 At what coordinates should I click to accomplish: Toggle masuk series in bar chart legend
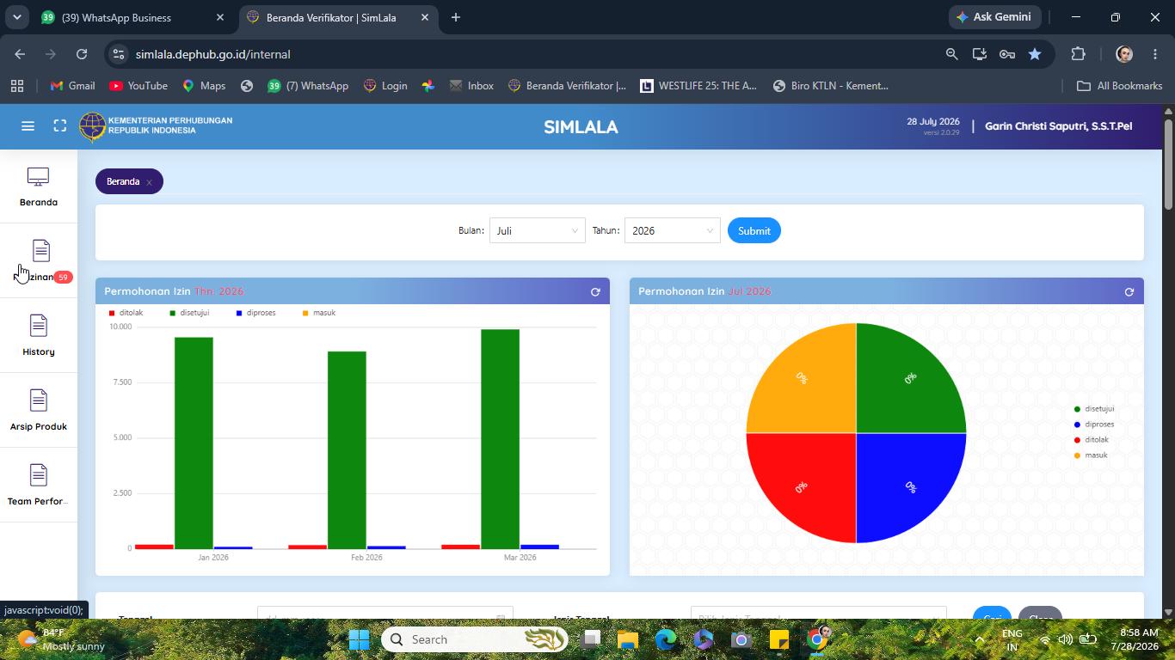tap(319, 313)
